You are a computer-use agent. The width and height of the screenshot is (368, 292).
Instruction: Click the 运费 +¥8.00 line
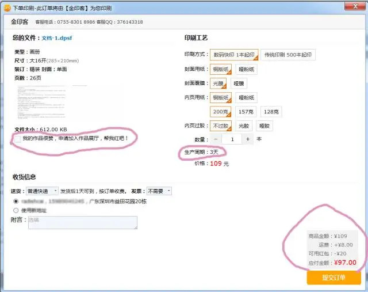click(336, 245)
